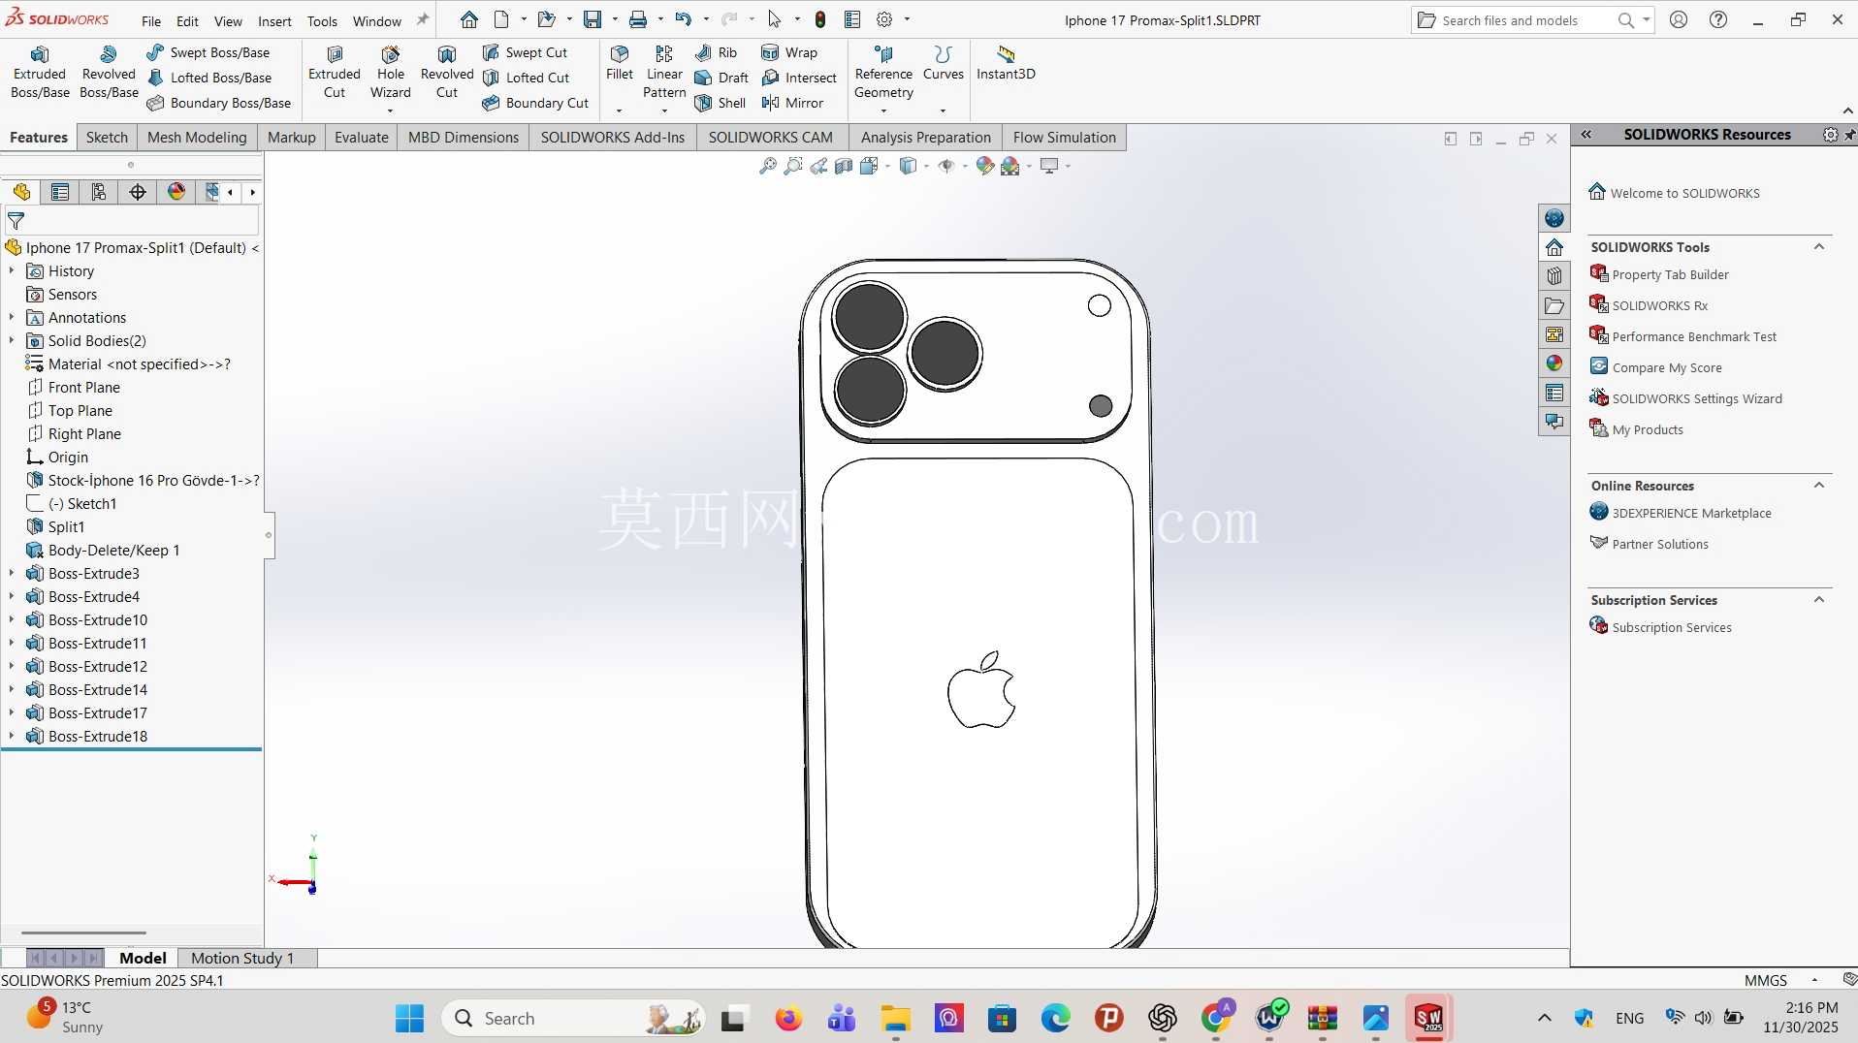
Task: Click the Intersect tool
Action: click(799, 78)
